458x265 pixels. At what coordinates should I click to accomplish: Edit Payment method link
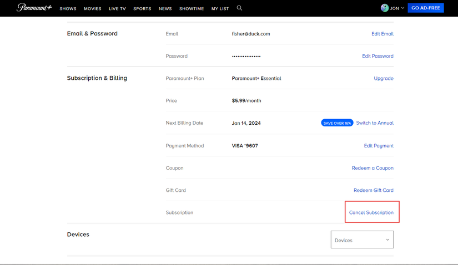(379, 146)
